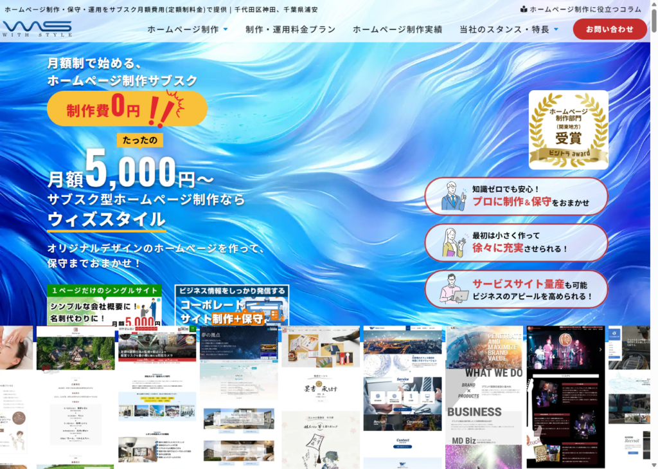Open the シングルサイト plan banner
Viewport: 658px width, 469px height.
pyautogui.click(x=104, y=306)
